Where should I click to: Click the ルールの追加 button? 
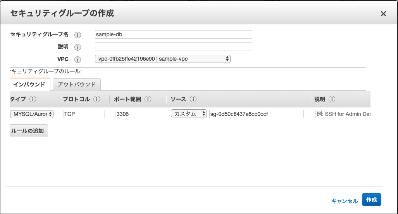point(29,131)
